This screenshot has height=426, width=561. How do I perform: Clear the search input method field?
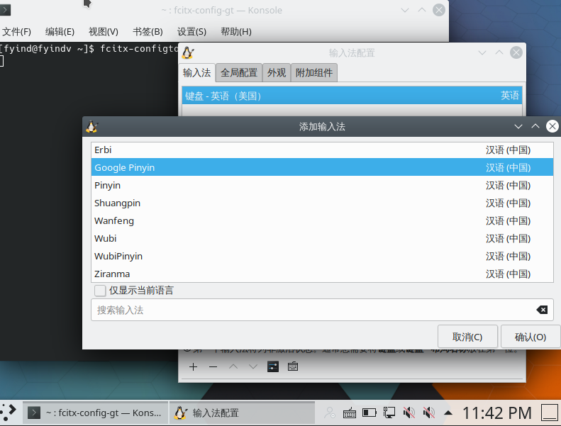[542, 310]
